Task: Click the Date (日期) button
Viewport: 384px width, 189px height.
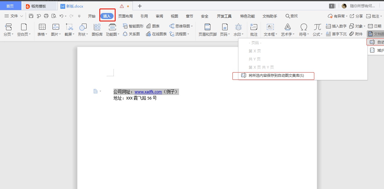Action: pos(375,26)
